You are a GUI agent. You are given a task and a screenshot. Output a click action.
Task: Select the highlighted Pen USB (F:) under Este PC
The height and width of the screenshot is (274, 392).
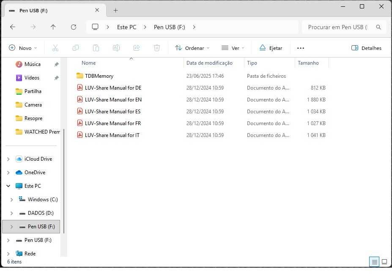coord(31,227)
